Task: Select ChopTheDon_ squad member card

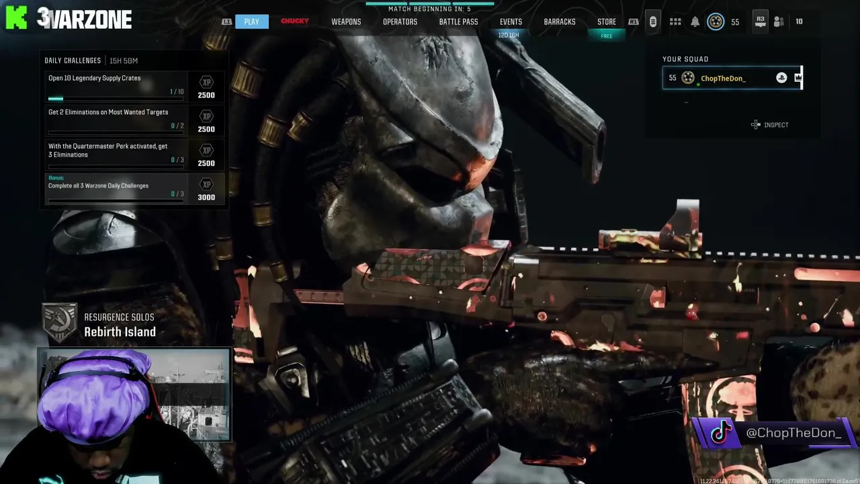Action: [x=732, y=78]
